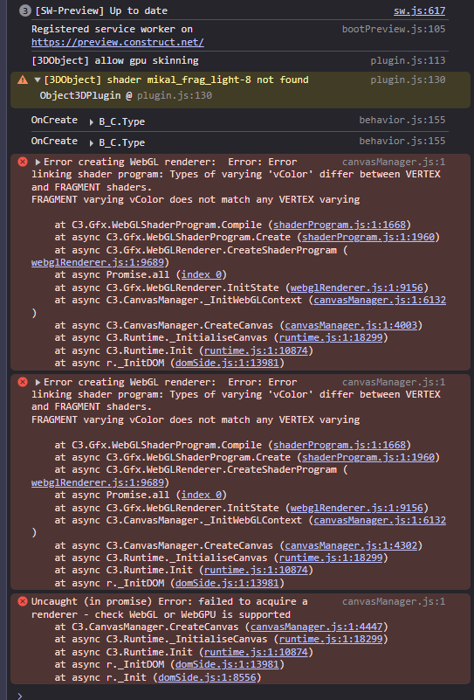The width and height of the screenshot is (474, 700).
Task: Follow canvasManager.js:1:4003 stack link
Action: click(351, 325)
